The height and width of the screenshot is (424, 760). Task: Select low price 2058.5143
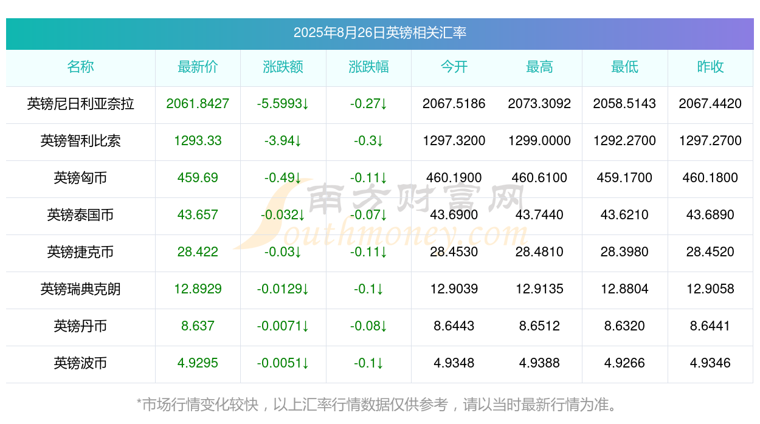click(624, 104)
